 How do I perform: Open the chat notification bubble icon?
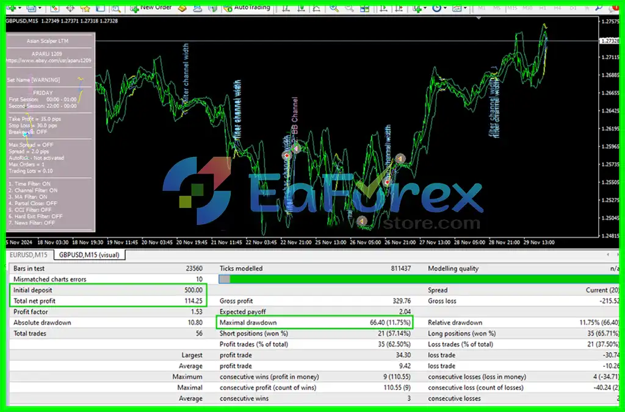[x=614, y=7]
